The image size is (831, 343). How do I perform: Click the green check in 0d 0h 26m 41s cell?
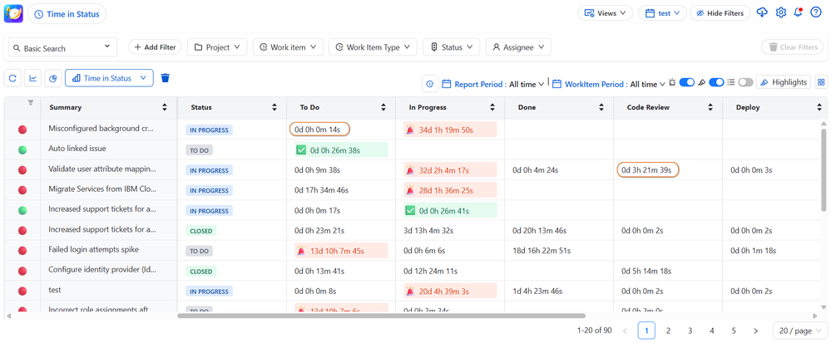410,211
